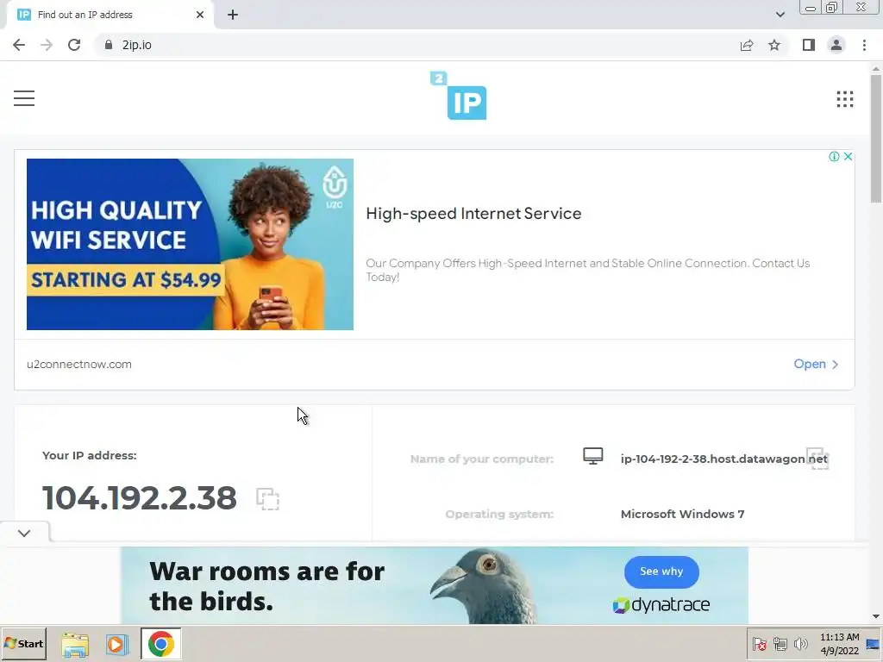Open the Chrome profile avatar
This screenshot has height=662, width=883.
(836, 45)
